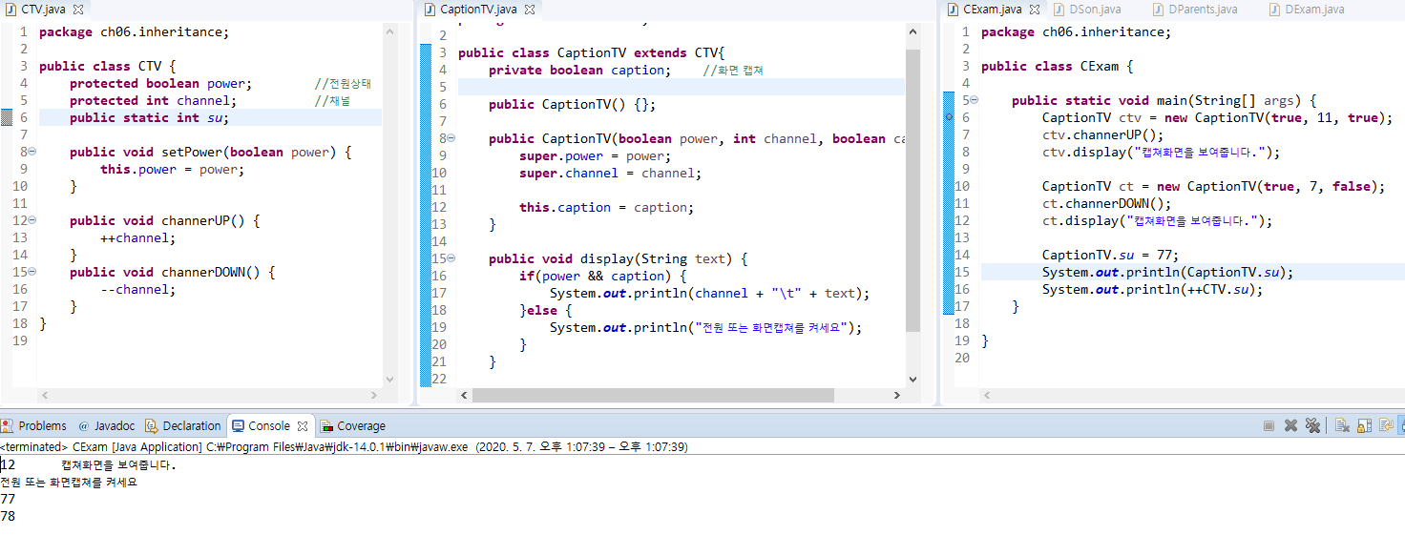
Task: Click horizontal scrollbar thumb in CaptionTV editor
Action: pos(653,395)
